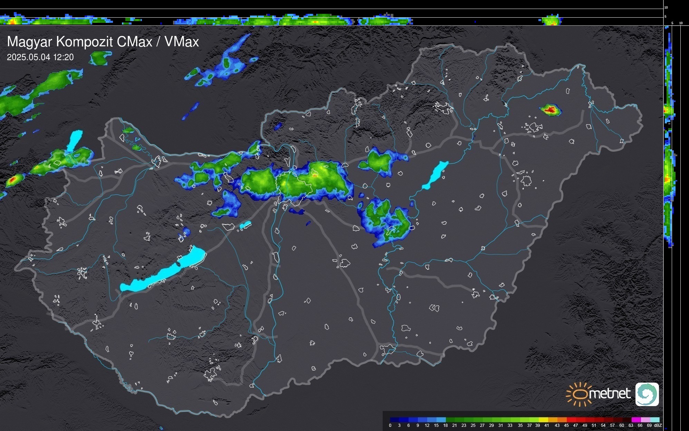Click the 2025.05.04 12:20 timestamp

point(40,57)
